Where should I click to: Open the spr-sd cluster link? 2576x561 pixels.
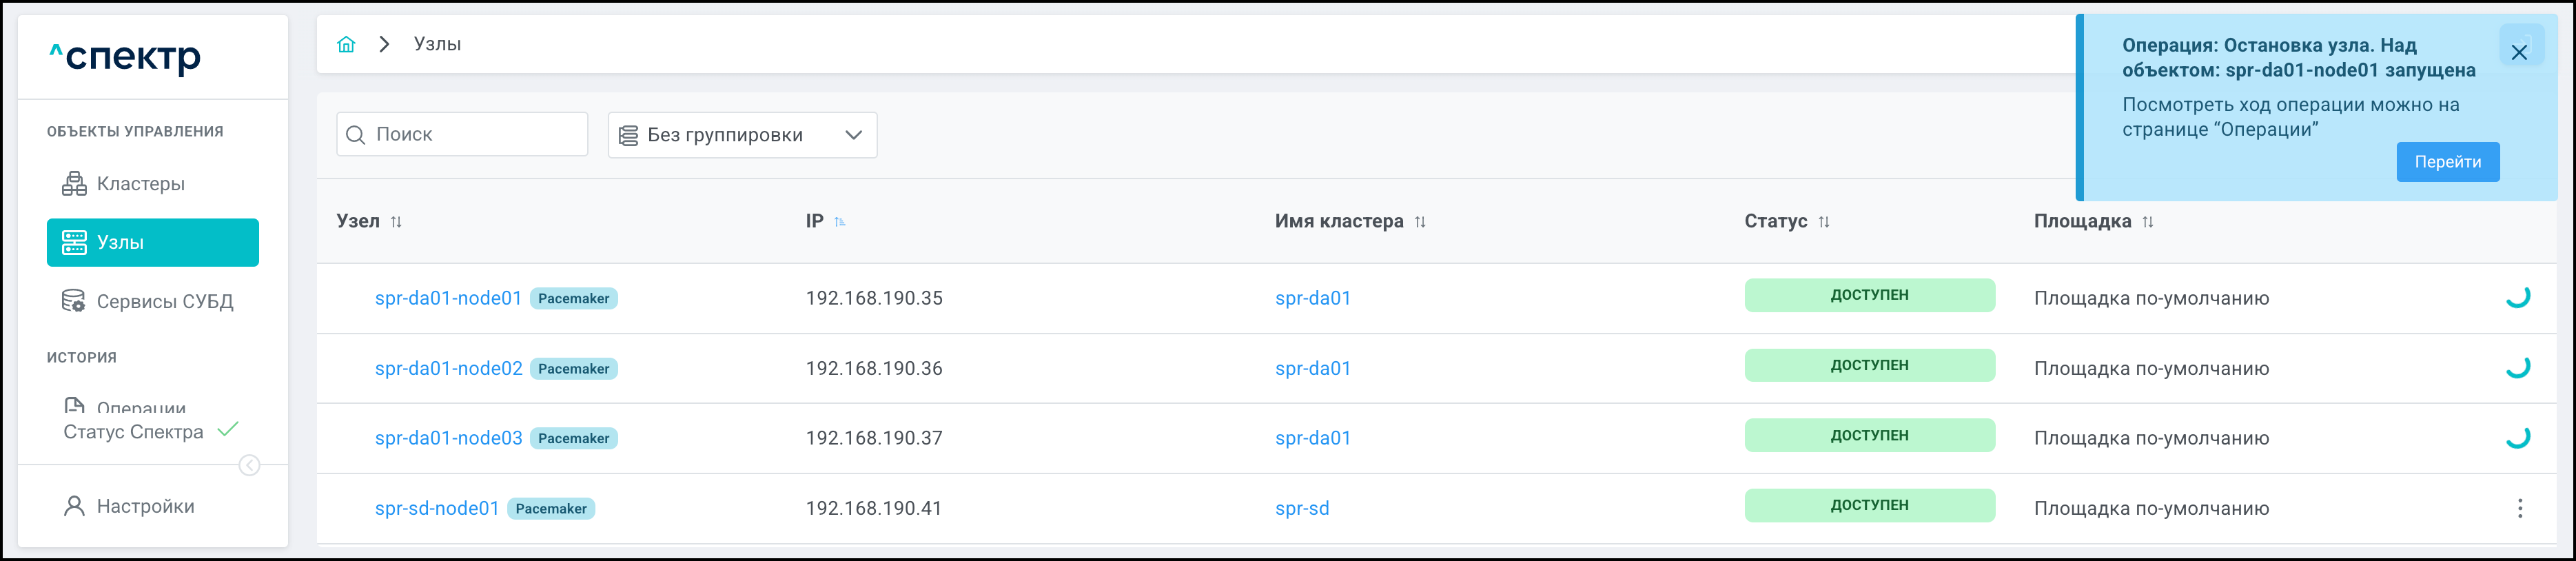pos(1302,508)
